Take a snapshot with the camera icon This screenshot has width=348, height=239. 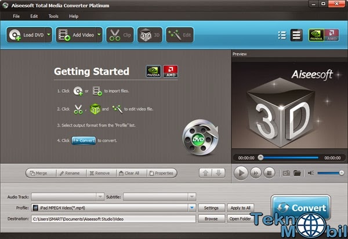click(286, 173)
